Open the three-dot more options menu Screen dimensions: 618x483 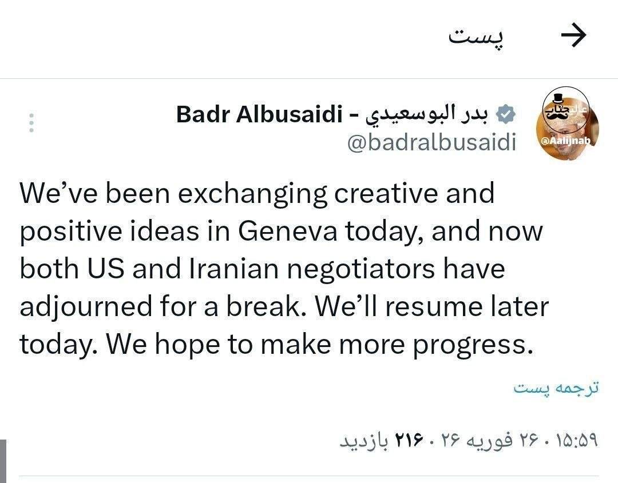pos(31,123)
